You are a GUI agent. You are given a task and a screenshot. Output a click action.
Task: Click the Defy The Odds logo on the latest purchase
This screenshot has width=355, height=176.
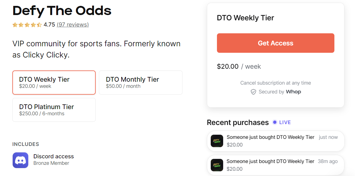[x=217, y=141]
